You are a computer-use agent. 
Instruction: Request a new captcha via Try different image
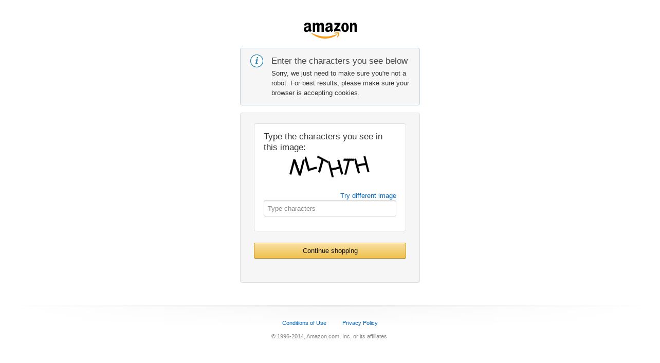pos(368,195)
